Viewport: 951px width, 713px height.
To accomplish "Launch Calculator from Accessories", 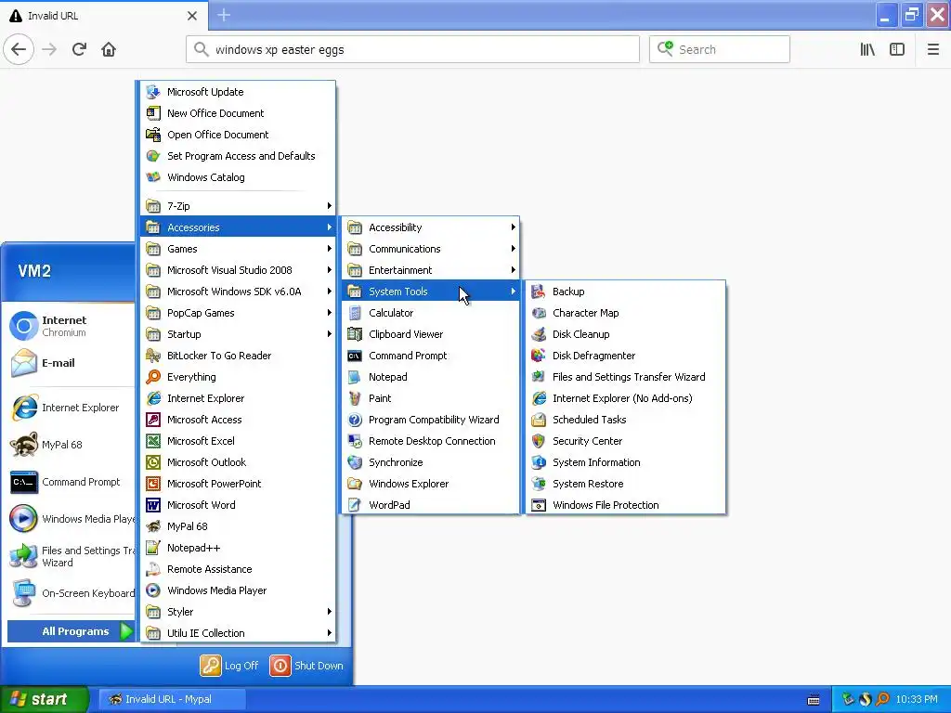I will pyautogui.click(x=431, y=313).
